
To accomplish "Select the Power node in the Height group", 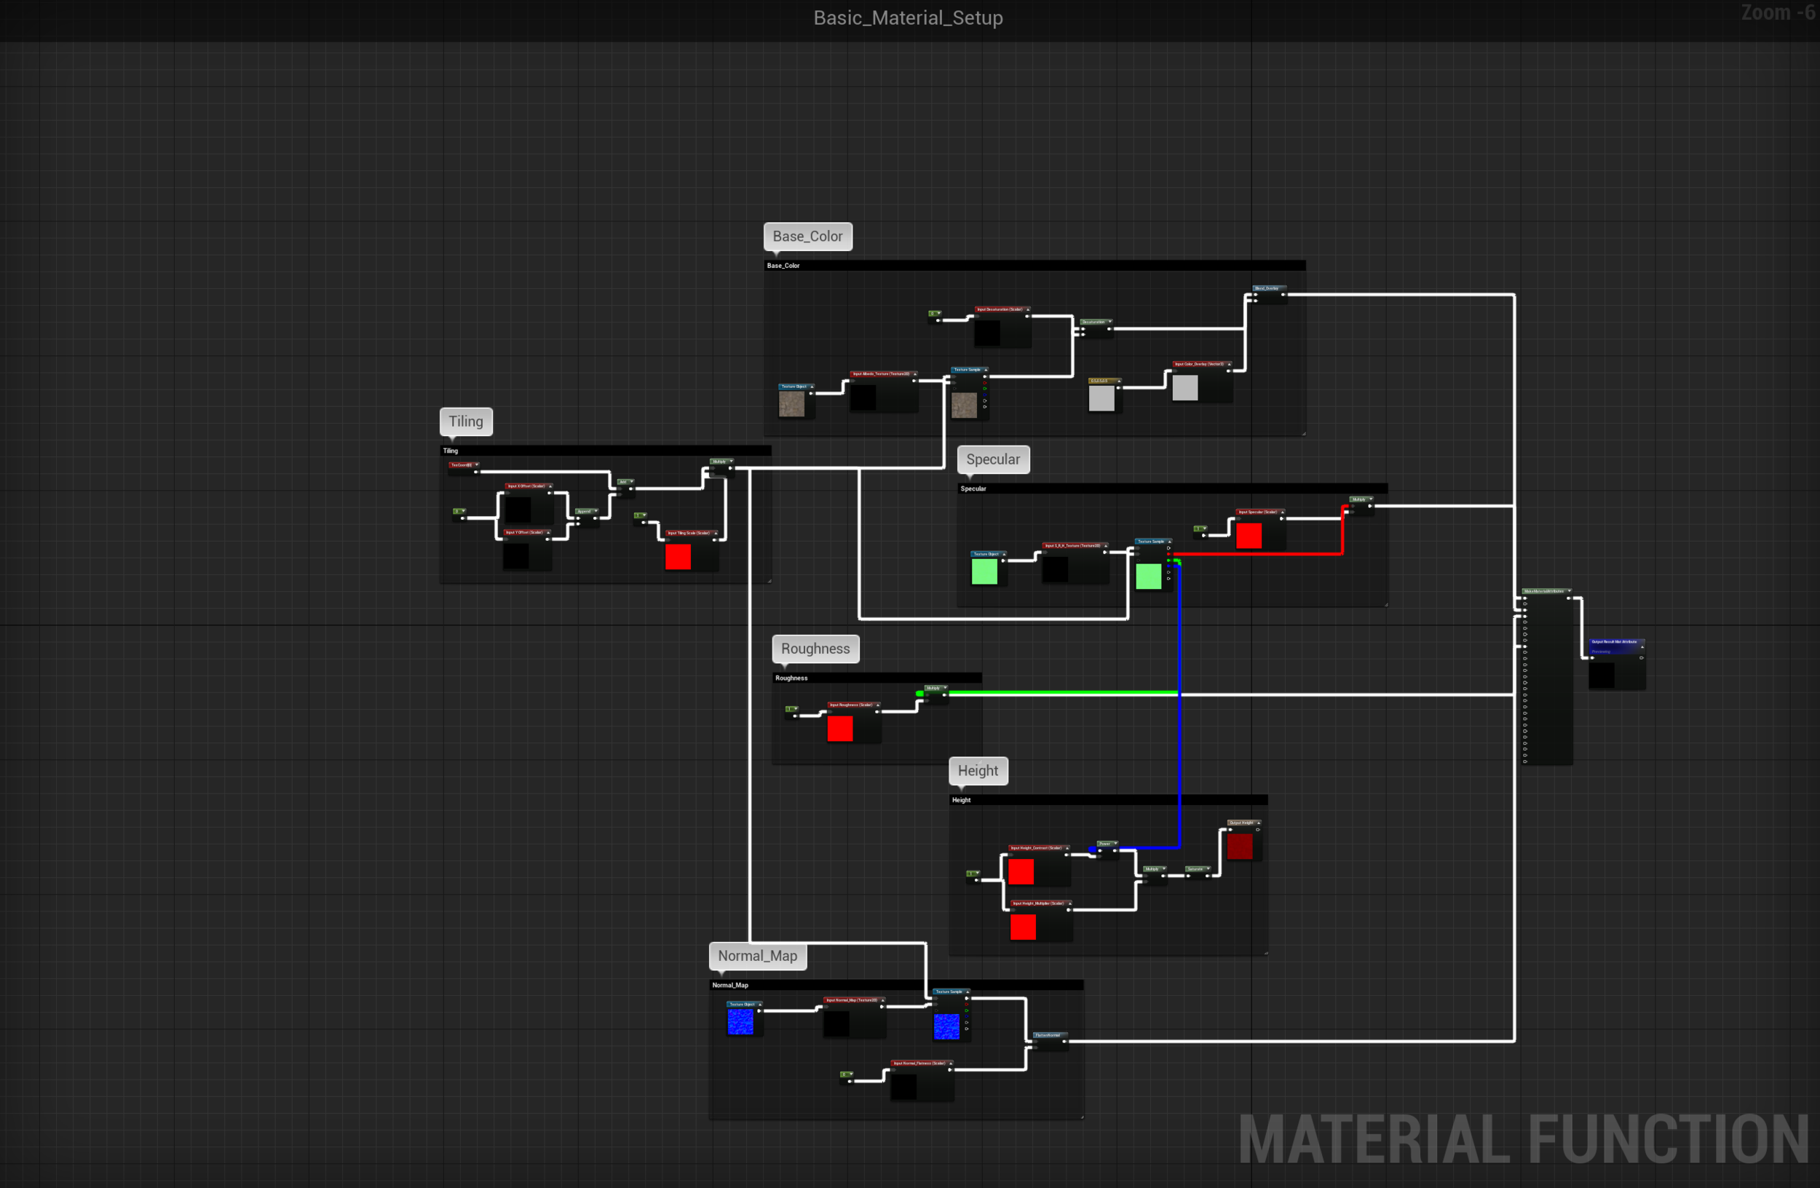I will tap(1104, 843).
